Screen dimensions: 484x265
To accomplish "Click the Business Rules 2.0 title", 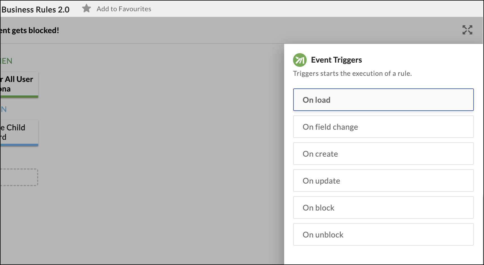I will (35, 10).
